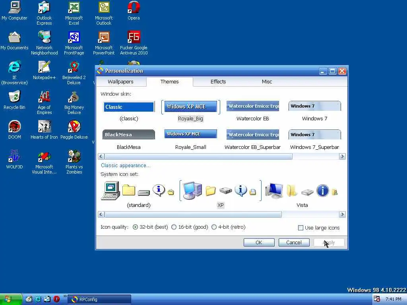
Task: Expand the quick launch overflow chevron
Action: click(x=65, y=296)
